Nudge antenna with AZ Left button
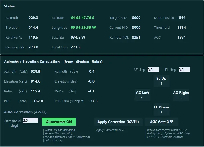Screen dimensions: 204x147 coord(142,95)
